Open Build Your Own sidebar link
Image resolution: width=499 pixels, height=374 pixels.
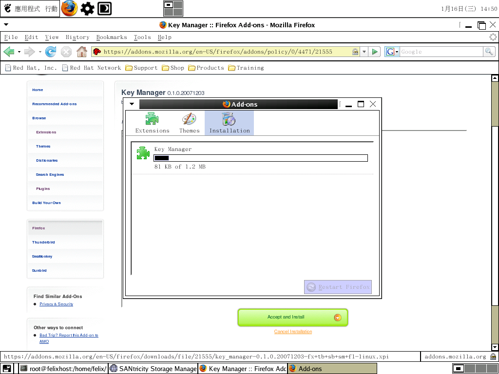[x=46, y=203]
